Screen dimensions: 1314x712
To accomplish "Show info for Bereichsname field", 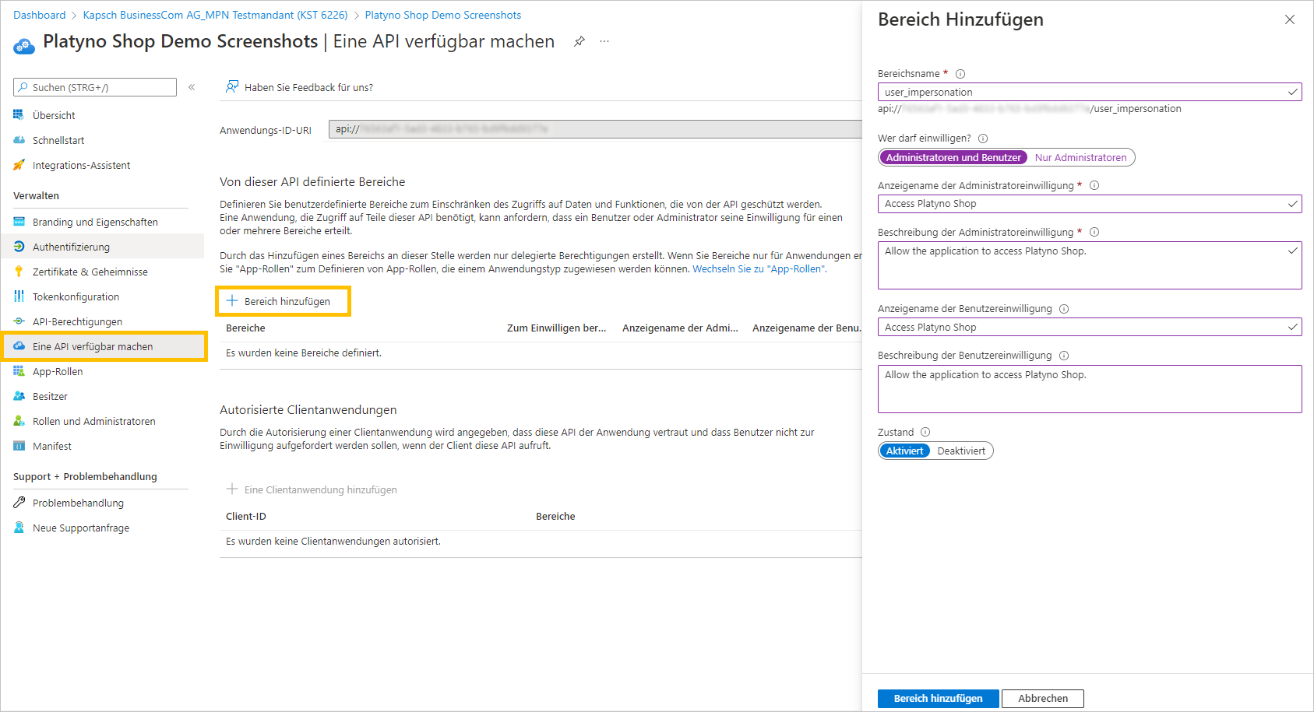I will coord(960,74).
